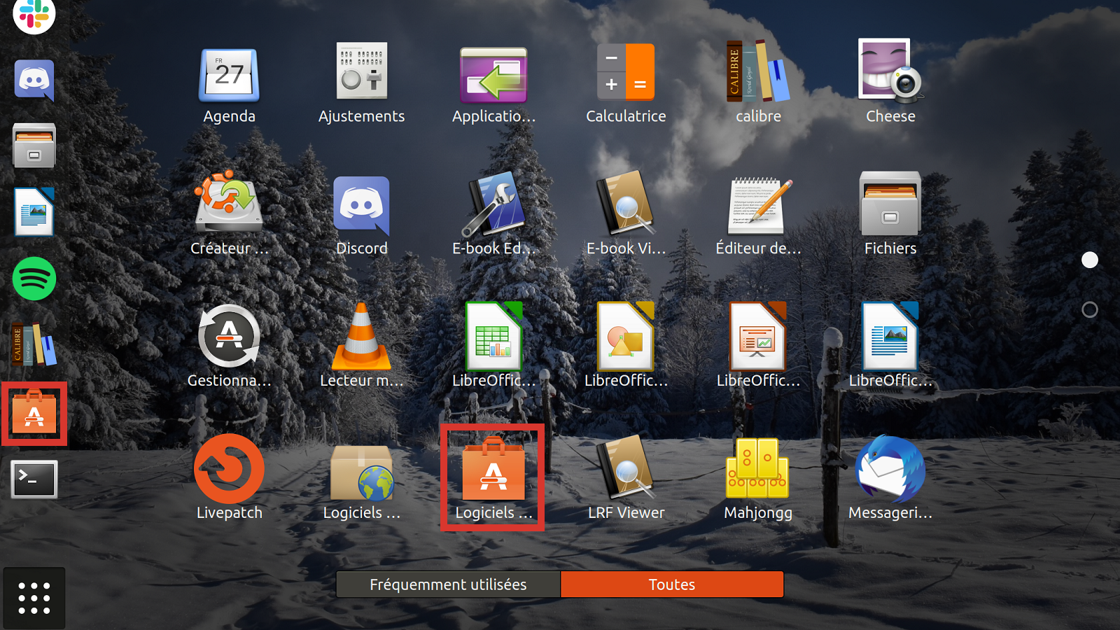Open Spotify from the dock
1120x630 pixels.
click(34, 279)
